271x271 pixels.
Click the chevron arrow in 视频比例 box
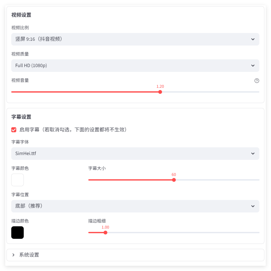(253, 39)
